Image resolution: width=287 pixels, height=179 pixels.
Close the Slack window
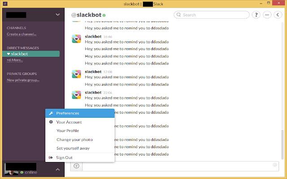point(278,3)
